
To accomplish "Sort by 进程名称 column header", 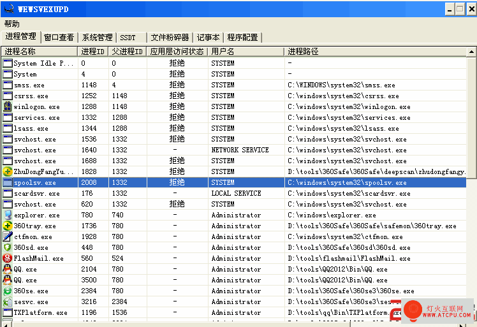I will point(40,52).
